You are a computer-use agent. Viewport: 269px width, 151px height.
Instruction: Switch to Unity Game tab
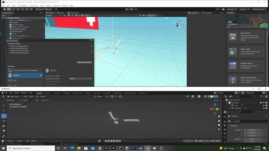click(61, 13)
